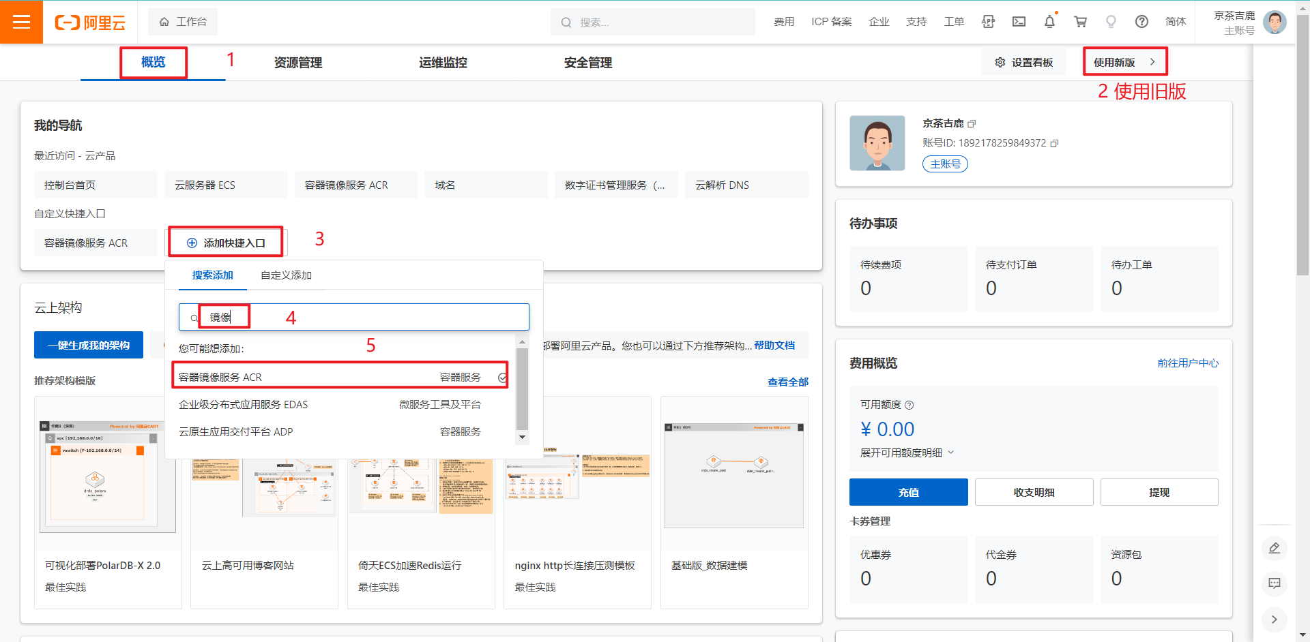Viewport: 1310px width, 642px height.
Task: Open the notifications bell
Action: (1049, 22)
